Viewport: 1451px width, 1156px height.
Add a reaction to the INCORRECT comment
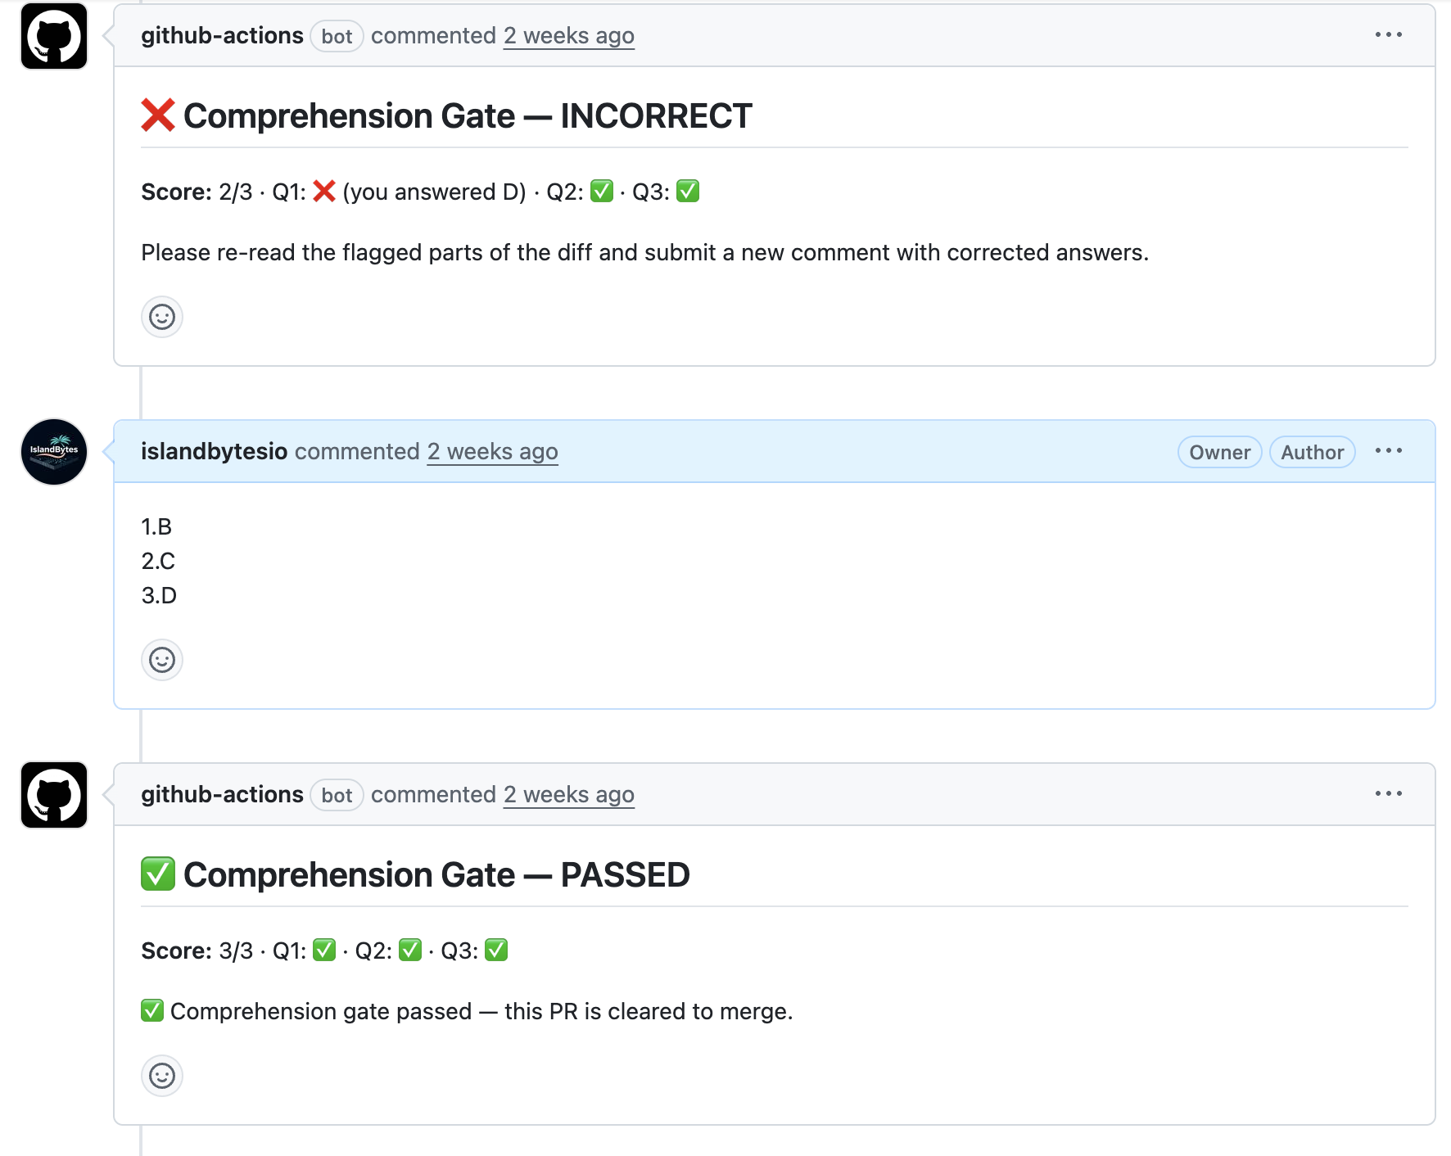[162, 317]
